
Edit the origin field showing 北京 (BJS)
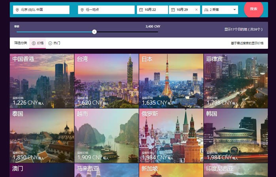pos(41,9)
